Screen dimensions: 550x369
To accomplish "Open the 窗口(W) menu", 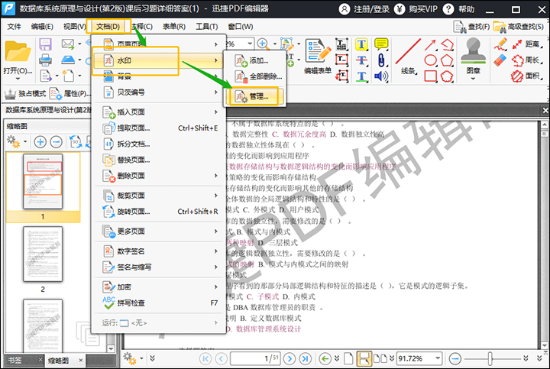I will pos(241,27).
